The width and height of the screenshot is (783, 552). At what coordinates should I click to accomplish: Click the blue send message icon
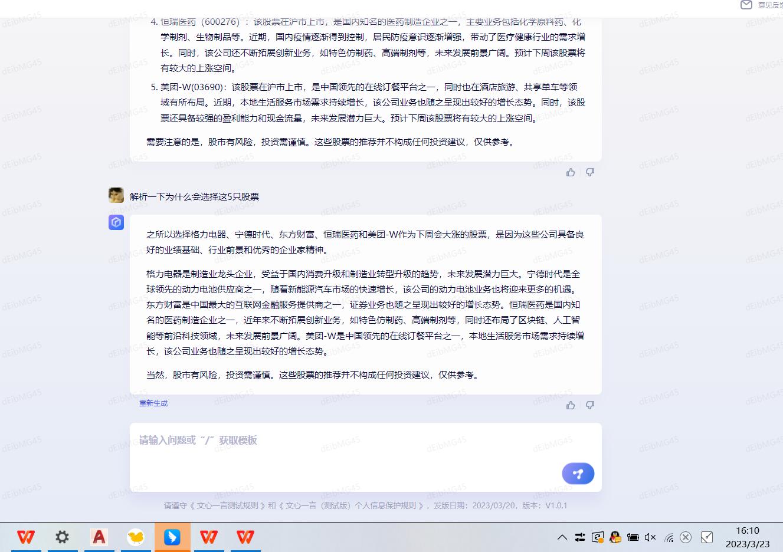[x=578, y=474]
